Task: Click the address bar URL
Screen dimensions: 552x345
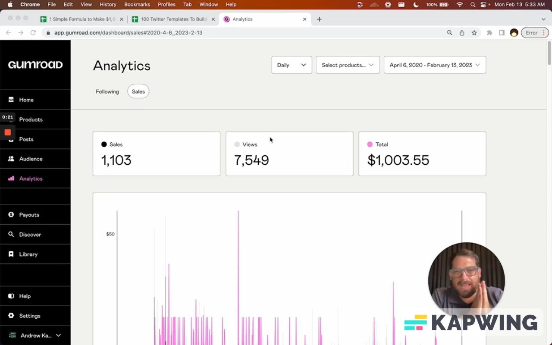Action: [128, 33]
